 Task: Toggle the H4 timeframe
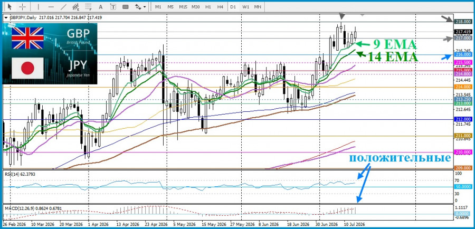tap(220, 7)
